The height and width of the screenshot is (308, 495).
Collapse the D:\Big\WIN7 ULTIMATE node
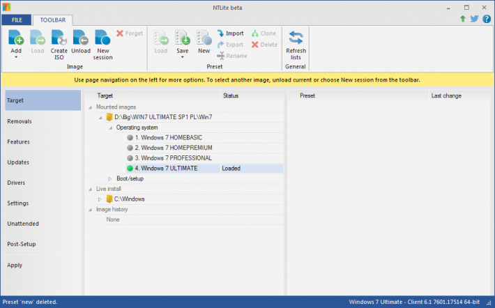[100, 117]
